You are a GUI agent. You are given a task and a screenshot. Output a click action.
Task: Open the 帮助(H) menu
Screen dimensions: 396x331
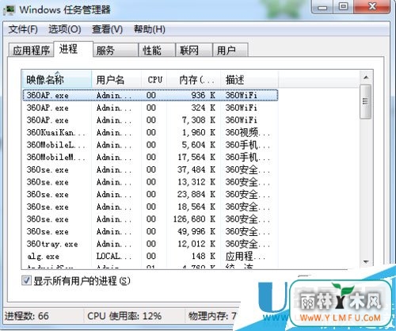point(150,29)
